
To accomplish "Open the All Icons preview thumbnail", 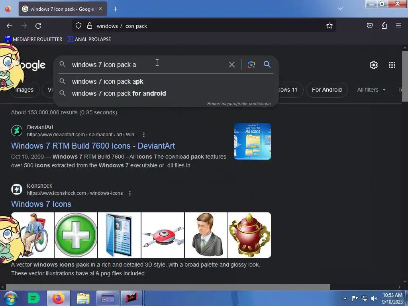I will 252,141.
